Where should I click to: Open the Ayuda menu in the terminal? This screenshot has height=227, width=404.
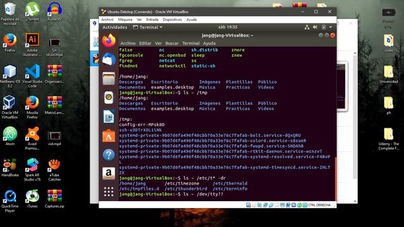tap(209, 44)
